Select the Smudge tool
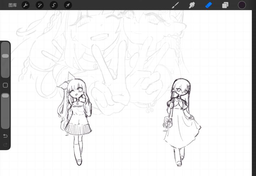 (x=192, y=5)
